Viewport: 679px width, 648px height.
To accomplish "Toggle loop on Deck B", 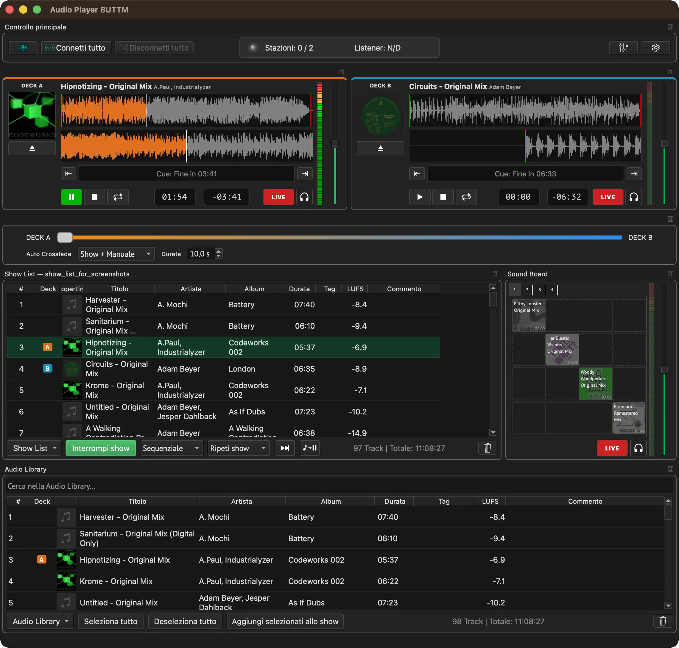I will [x=466, y=197].
